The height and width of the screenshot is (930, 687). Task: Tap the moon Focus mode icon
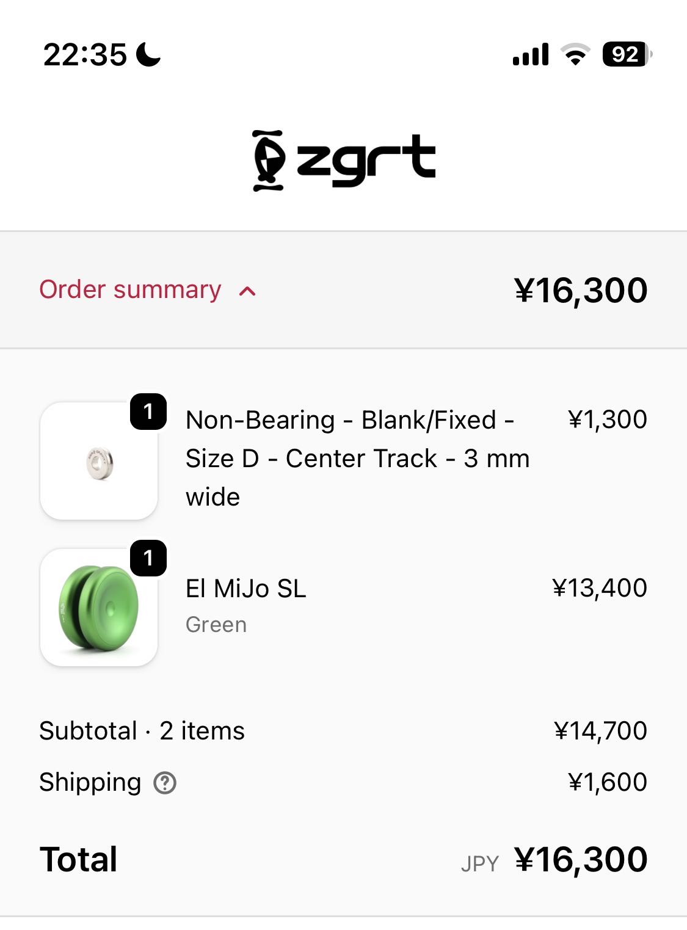[x=148, y=54]
